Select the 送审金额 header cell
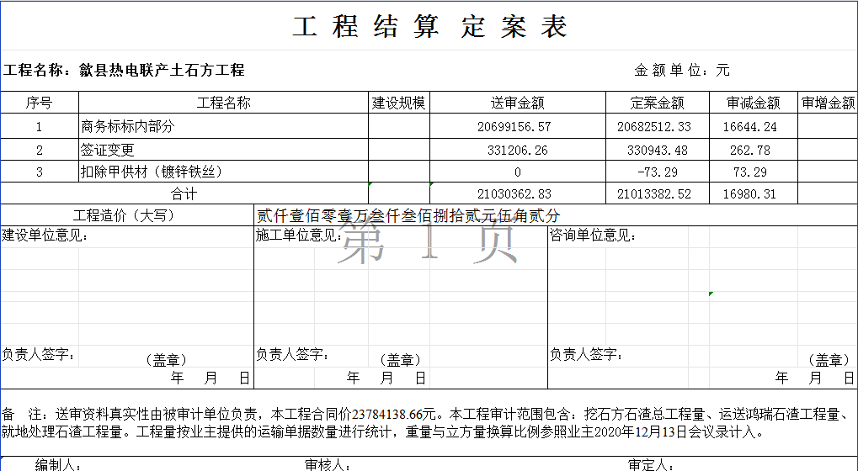Screen dimensions: 858x471 pos(517,103)
